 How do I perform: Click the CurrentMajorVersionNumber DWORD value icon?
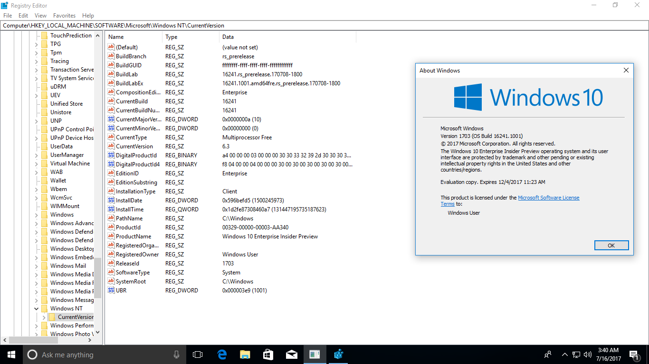[x=111, y=119]
